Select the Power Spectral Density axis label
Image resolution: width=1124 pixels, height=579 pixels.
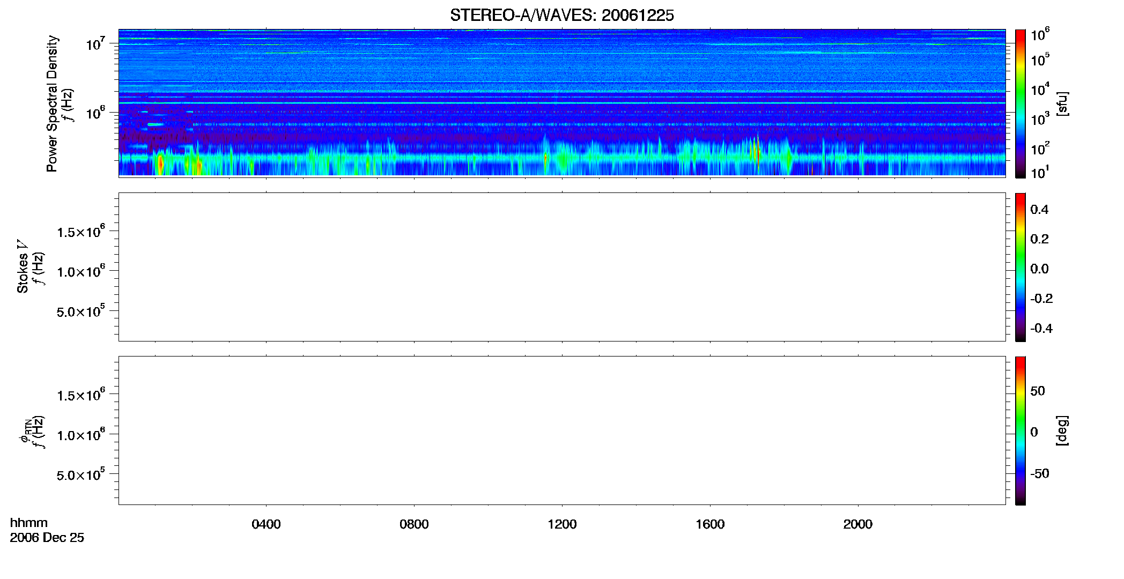[x=52, y=103]
